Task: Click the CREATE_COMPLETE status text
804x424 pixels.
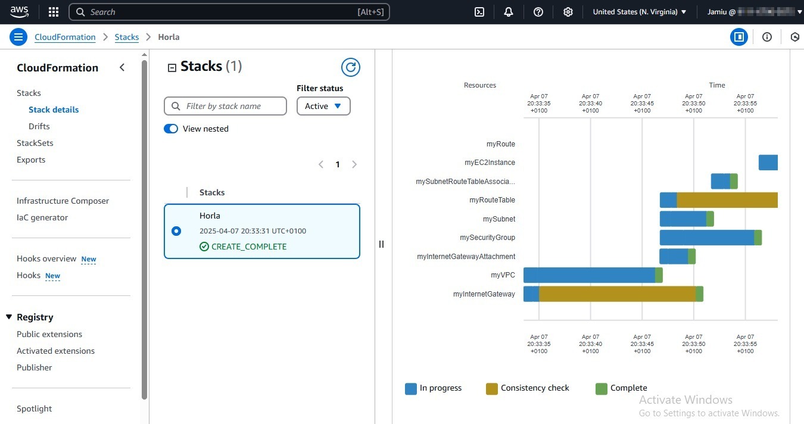Action: [249, 247]
